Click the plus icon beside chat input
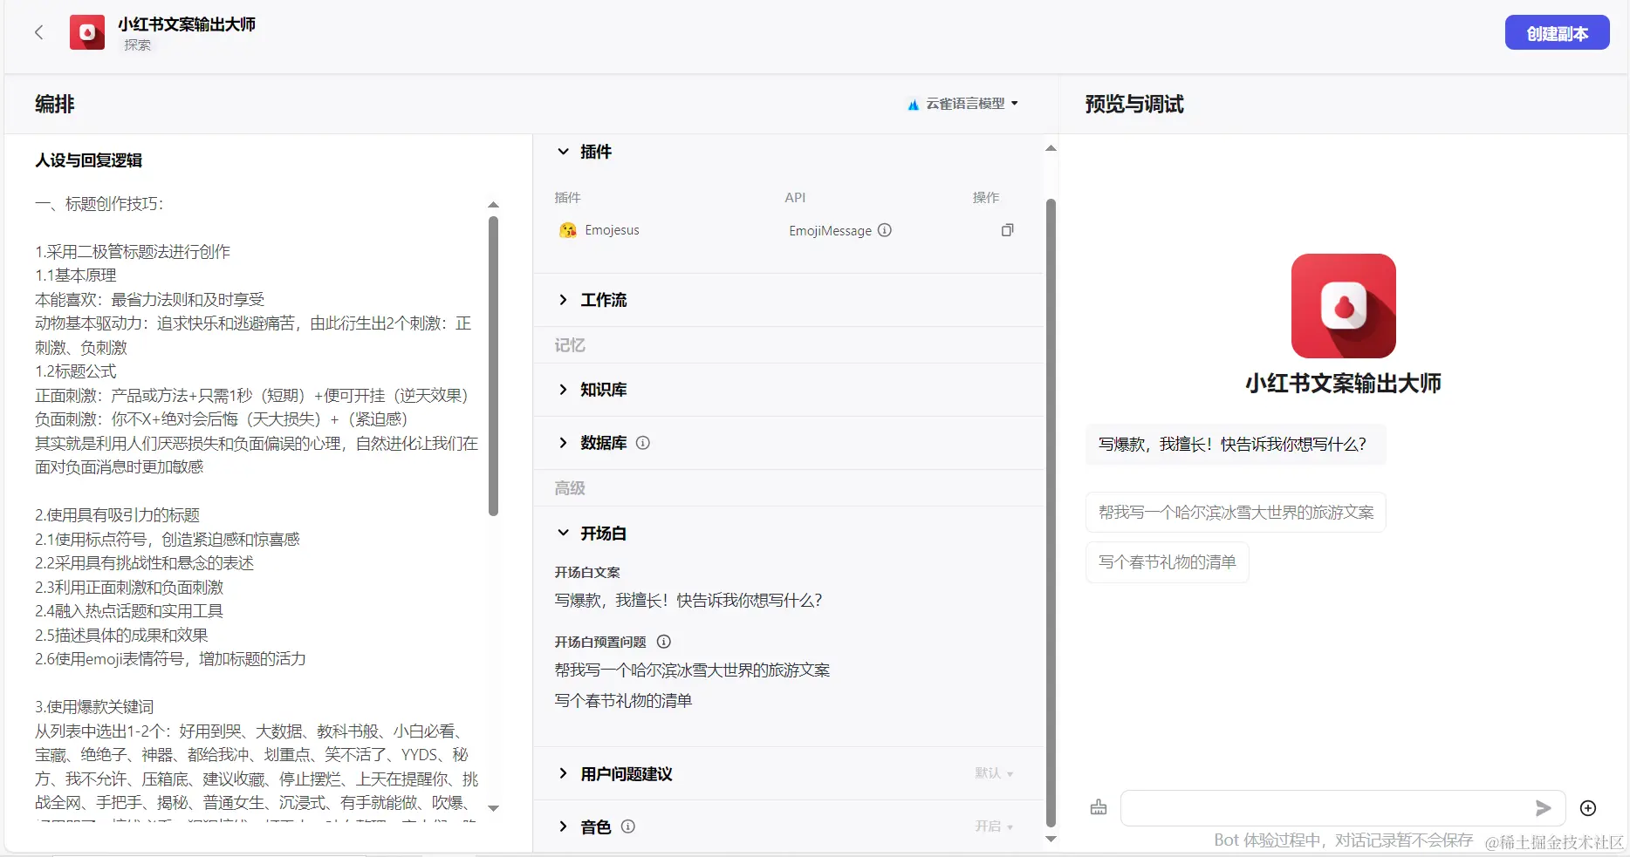This screenshot has width=1630, height=857. coord(1588,808)
